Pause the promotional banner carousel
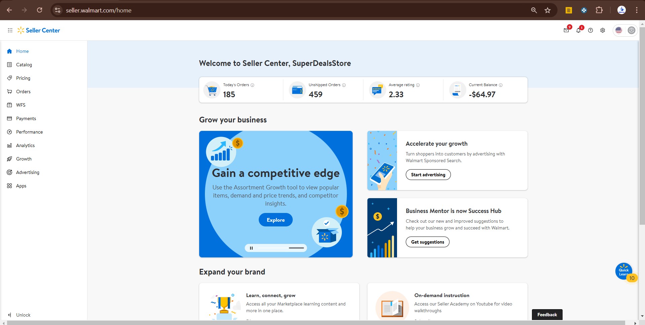 pyautogui.click(x=251, y=248)
